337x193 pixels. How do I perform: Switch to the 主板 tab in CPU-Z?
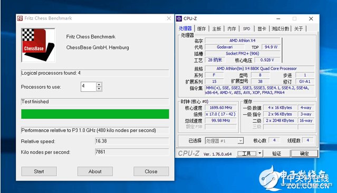point(217,29)
